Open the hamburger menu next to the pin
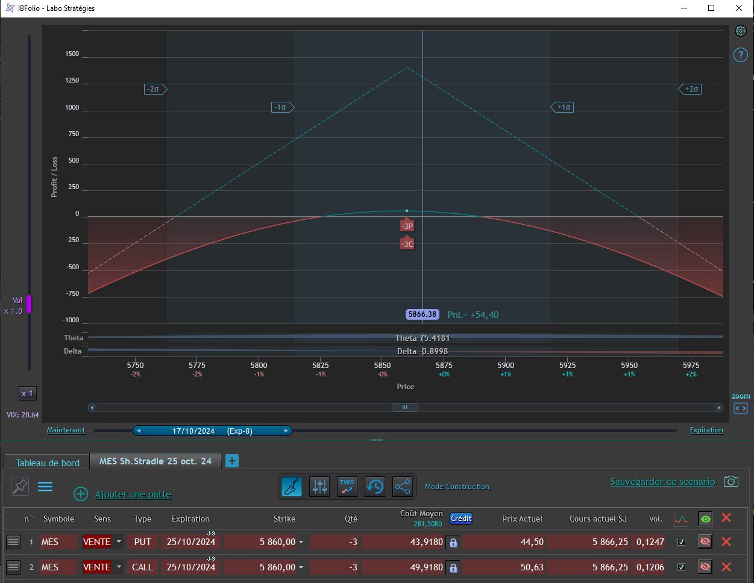 46,487
